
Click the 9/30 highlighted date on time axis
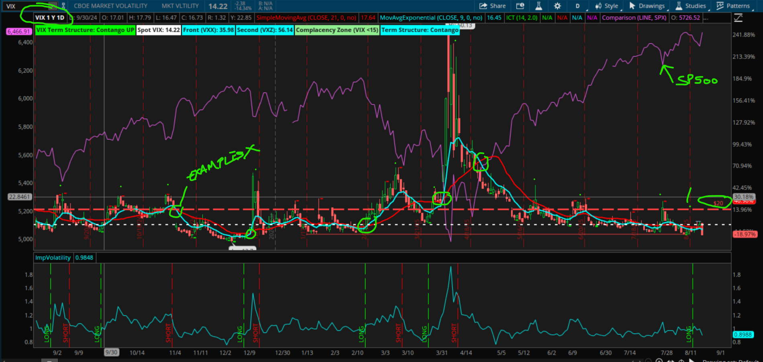click(111, 352)
